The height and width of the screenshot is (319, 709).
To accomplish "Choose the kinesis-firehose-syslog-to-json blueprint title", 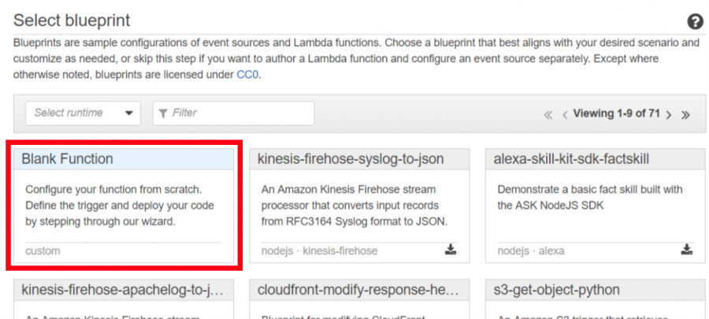I will (351, 159).
